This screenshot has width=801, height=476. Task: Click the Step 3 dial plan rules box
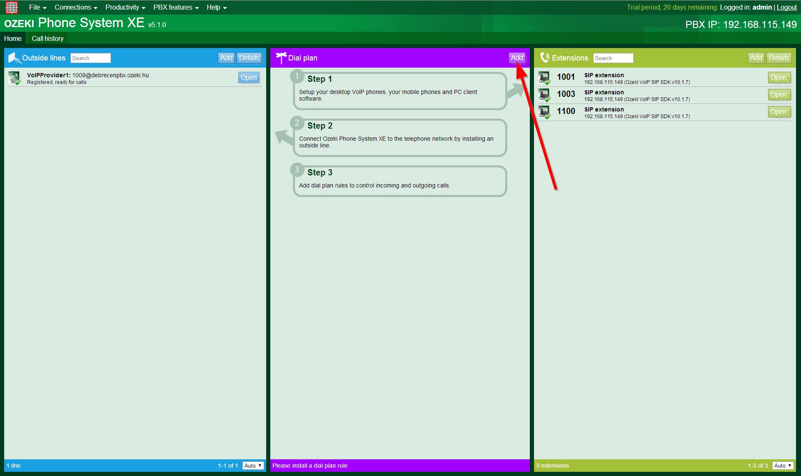tap(400, 181)
